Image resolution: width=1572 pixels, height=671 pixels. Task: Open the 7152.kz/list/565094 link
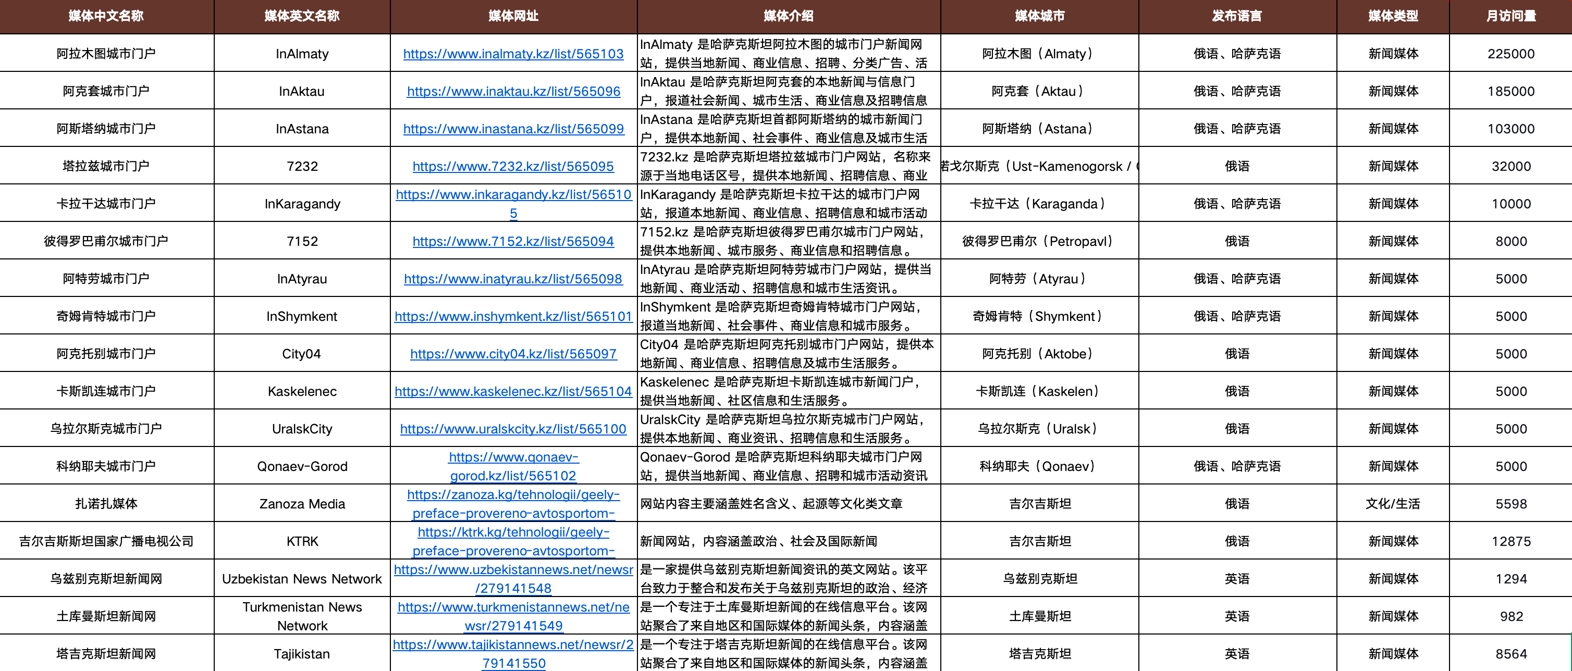point(513,241)
